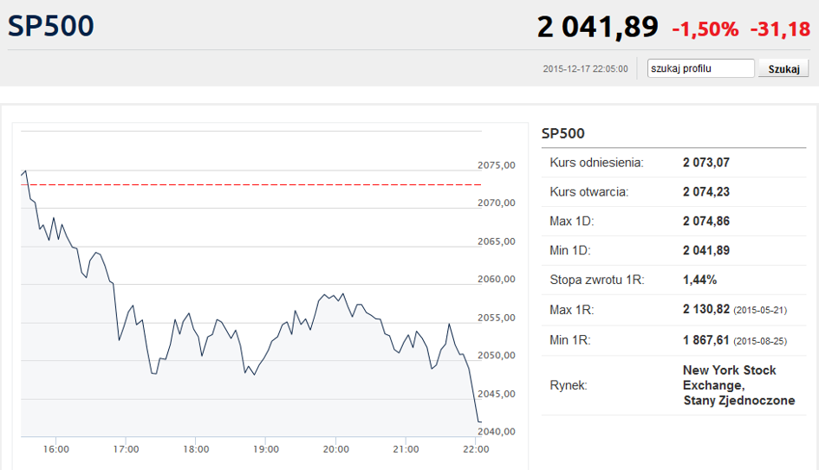Click the Szukaj button

[783, 69]
